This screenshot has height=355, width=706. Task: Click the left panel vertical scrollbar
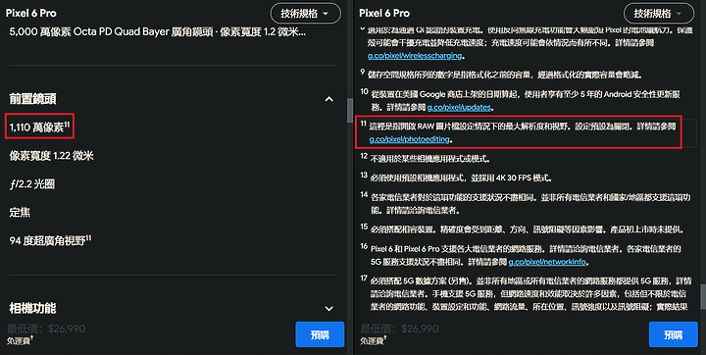coord(350,111)
